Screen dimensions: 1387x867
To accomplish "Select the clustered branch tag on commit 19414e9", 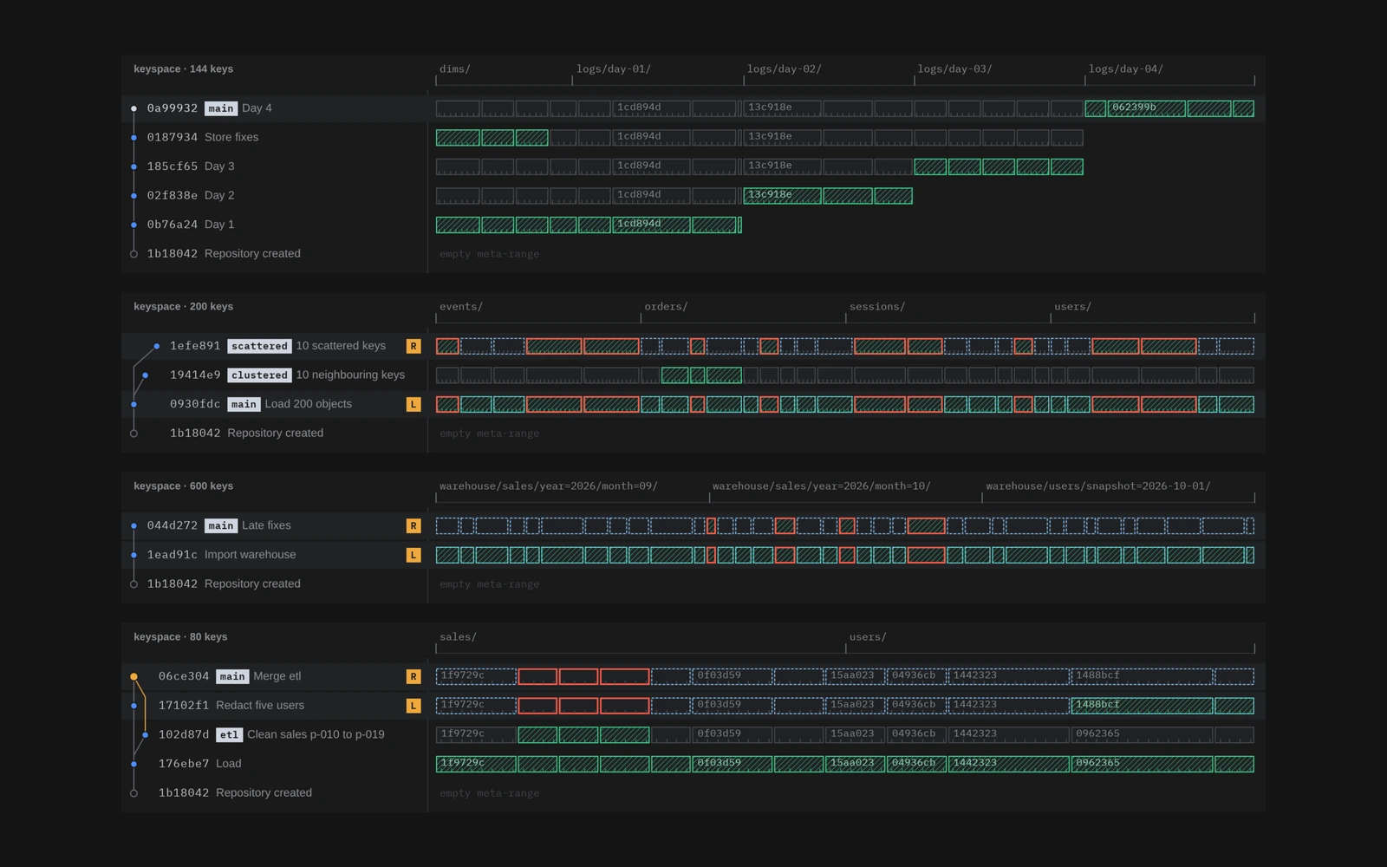I will pos(259,375).
